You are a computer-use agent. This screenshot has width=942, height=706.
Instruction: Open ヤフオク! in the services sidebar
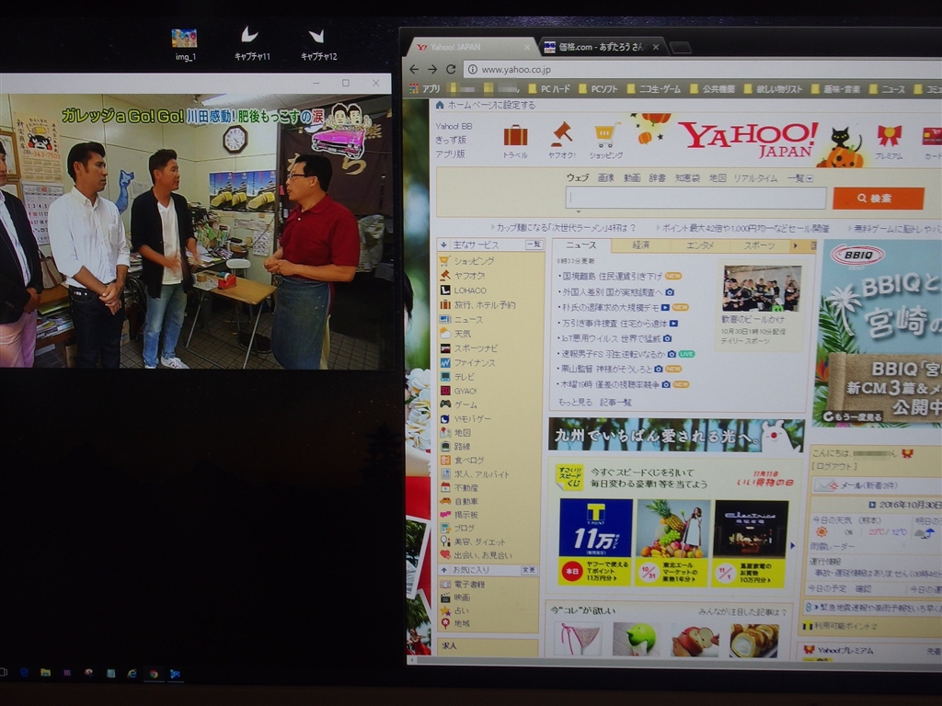pyautogui.click(x=463, y=276)
